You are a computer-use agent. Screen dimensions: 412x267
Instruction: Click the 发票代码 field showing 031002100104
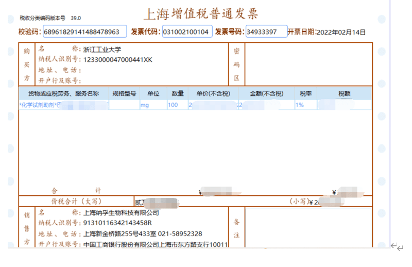(187, 32)
